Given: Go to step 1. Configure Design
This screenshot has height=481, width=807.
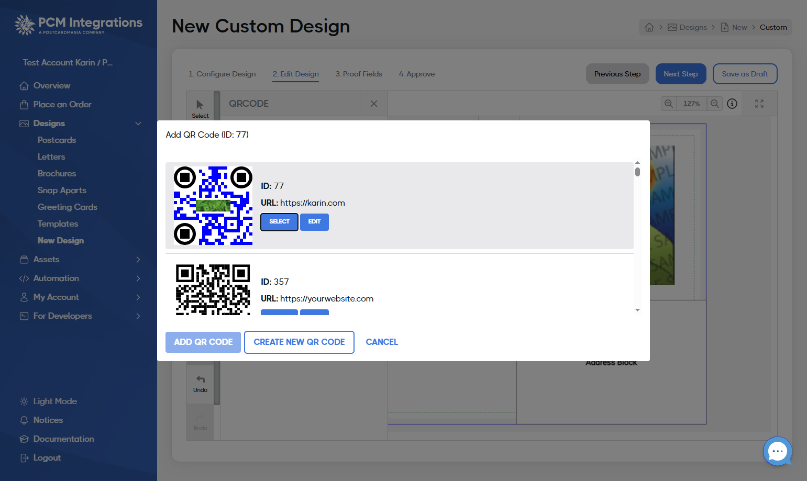Looking at the screenshot, I should click(x=222, y=74).
